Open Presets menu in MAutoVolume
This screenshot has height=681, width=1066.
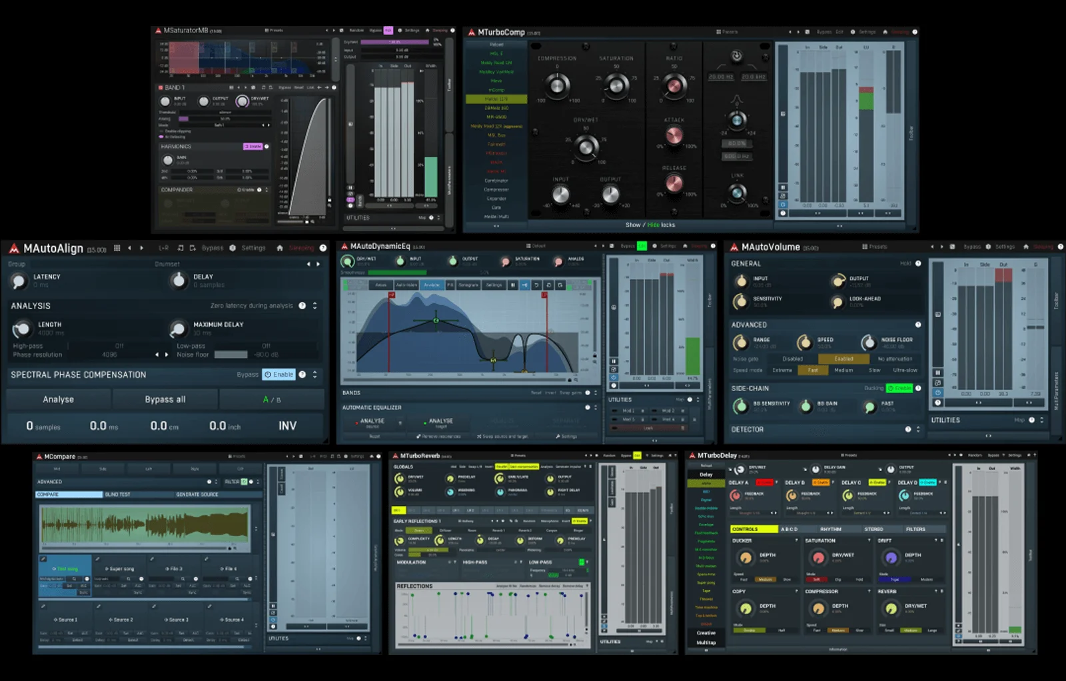pos(875,247)
